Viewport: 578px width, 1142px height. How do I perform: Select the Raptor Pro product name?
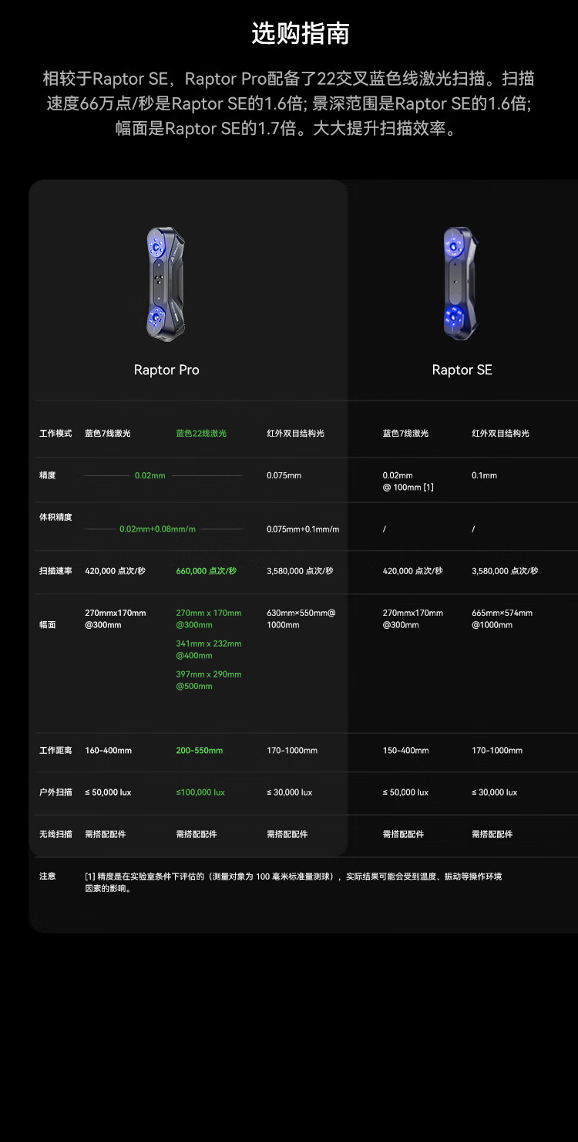click(166, 370)
